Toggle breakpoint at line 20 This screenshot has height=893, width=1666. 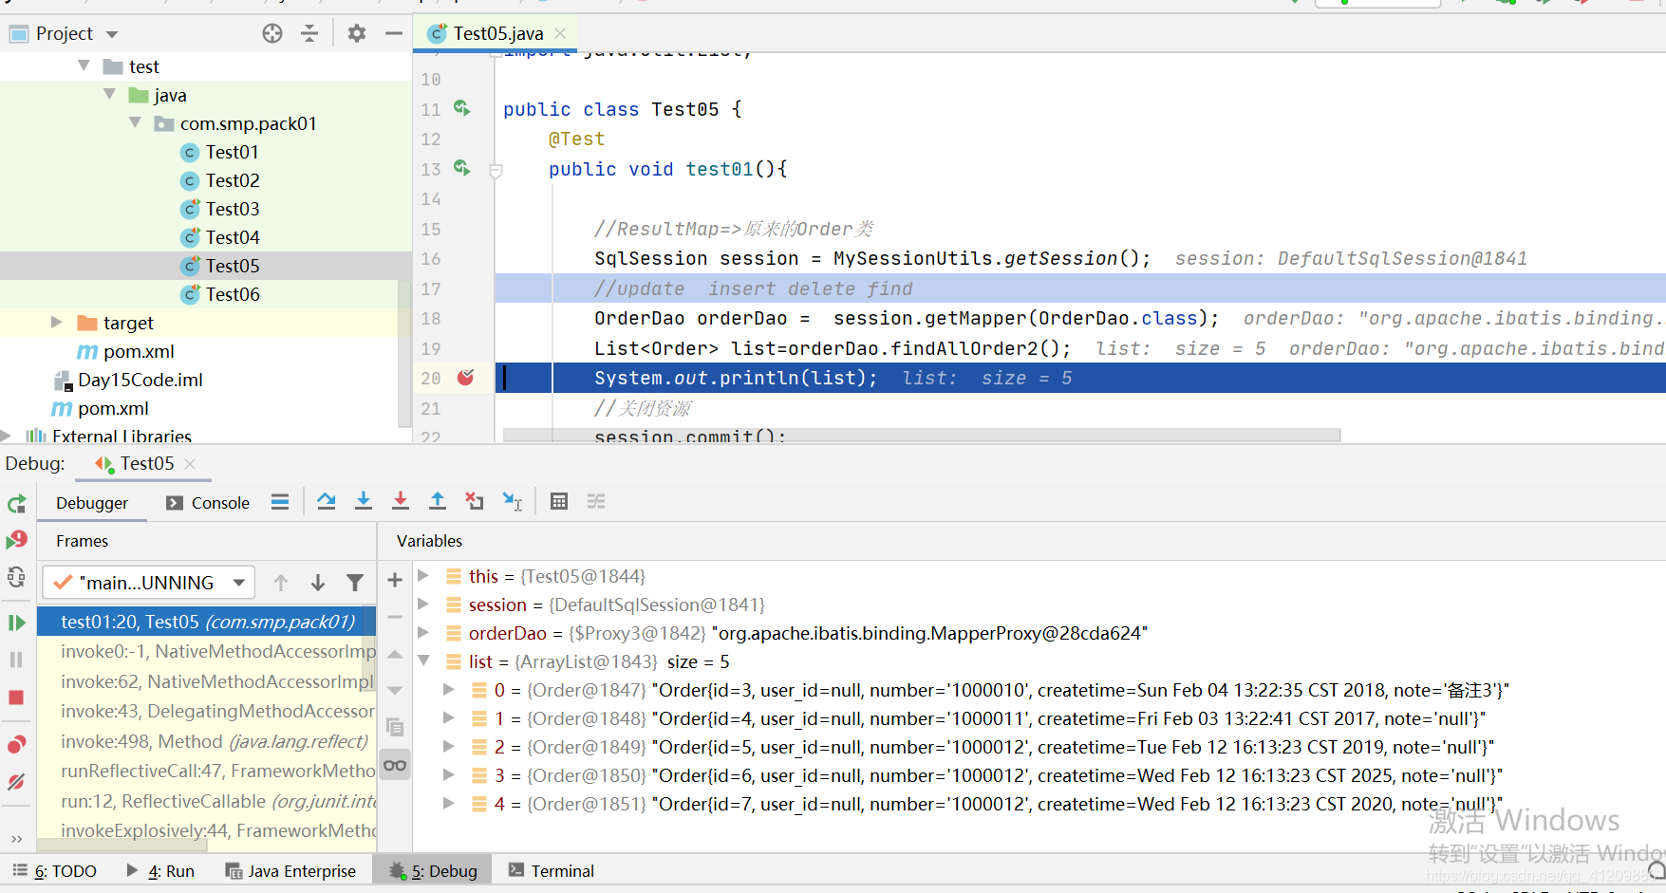(x=465, y=378)
